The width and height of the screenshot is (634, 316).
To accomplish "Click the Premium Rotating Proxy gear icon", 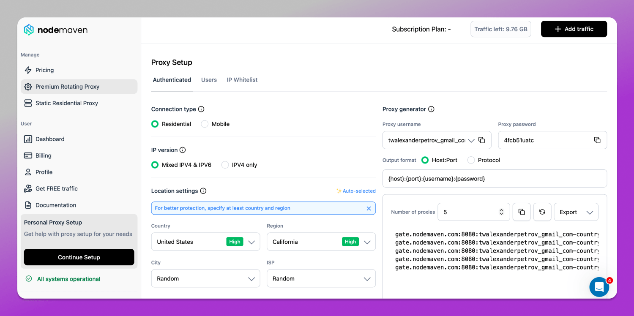I will tap(28, 87).
